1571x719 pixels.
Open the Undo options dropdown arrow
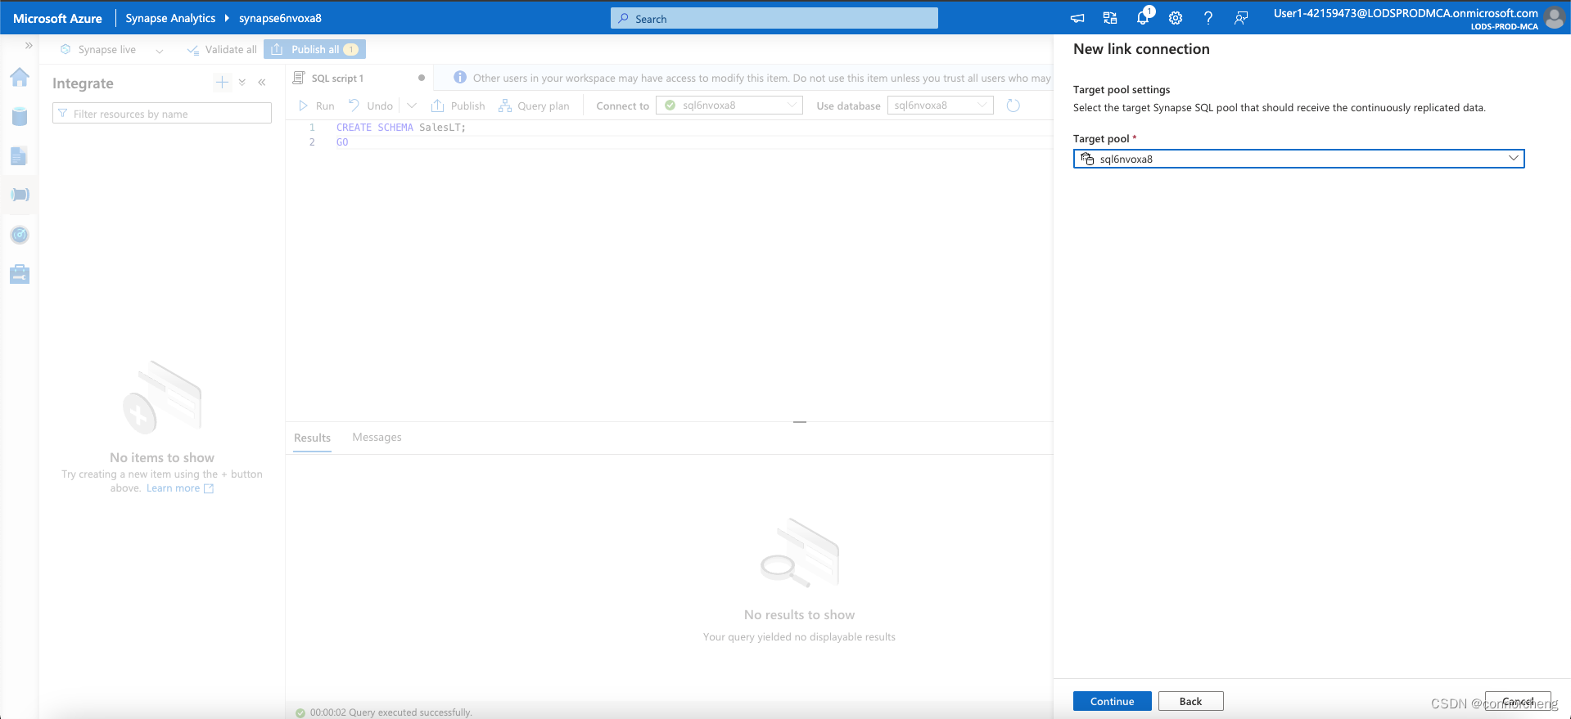pyautogui.click(x=412, y=106)
